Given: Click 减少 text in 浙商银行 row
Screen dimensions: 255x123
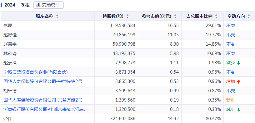Looking at the screenshot, I should (x=231, y=109).
